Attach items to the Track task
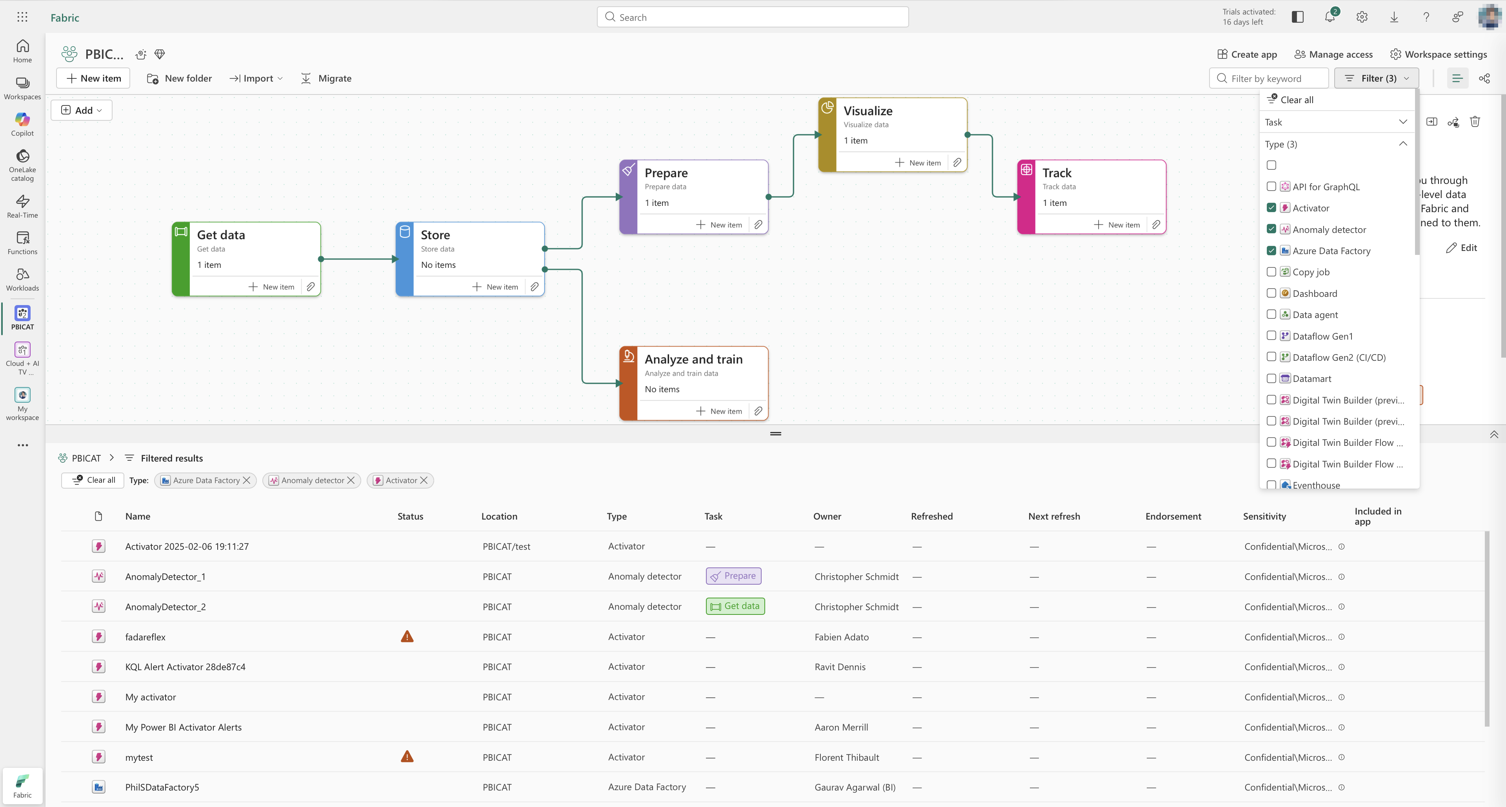Image resolution: width=1506 pixels, height=807 pixels. click(1157, 224)
